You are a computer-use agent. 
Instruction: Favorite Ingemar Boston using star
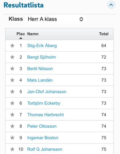12,138
